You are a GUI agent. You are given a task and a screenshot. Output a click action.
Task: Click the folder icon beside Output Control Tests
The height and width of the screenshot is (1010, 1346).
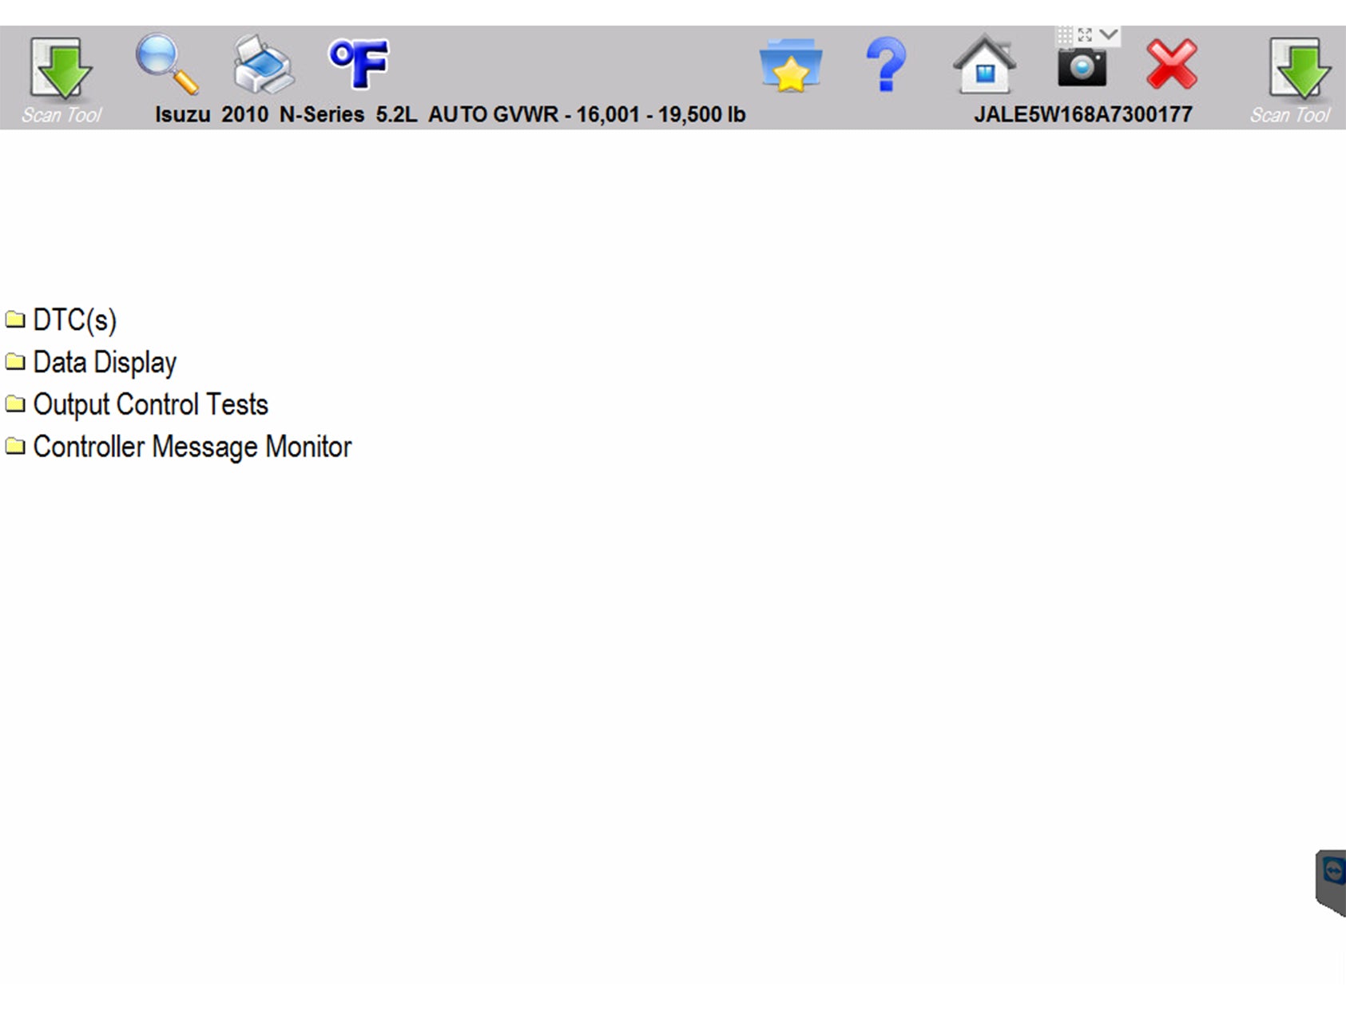tap(15, 404)
